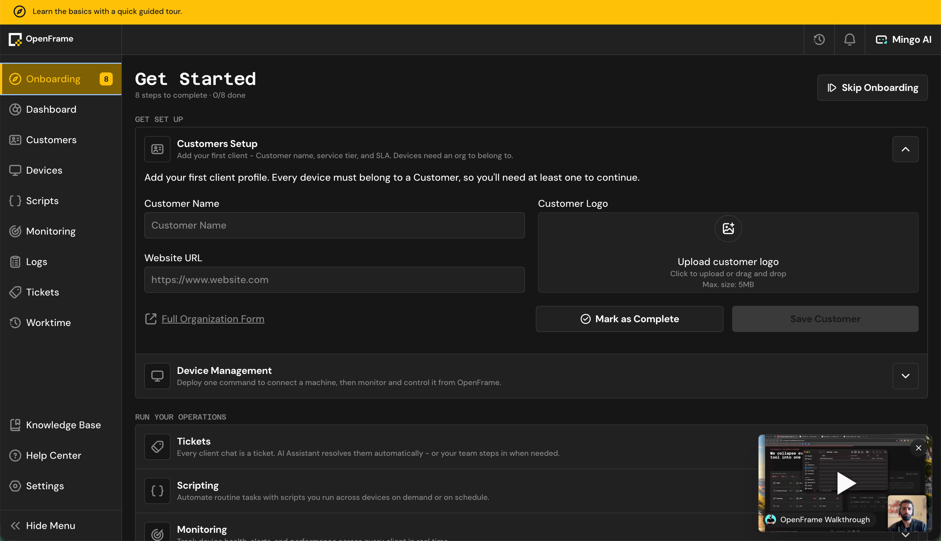The height and width of the screenshot is (541, 941).
Task: Click the Upload customer logo drop zone
Action: pyautogui.click(x=728, y=253)
